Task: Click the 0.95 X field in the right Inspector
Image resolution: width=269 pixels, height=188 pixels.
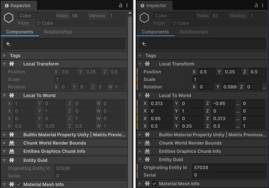Action: point(161,119)
